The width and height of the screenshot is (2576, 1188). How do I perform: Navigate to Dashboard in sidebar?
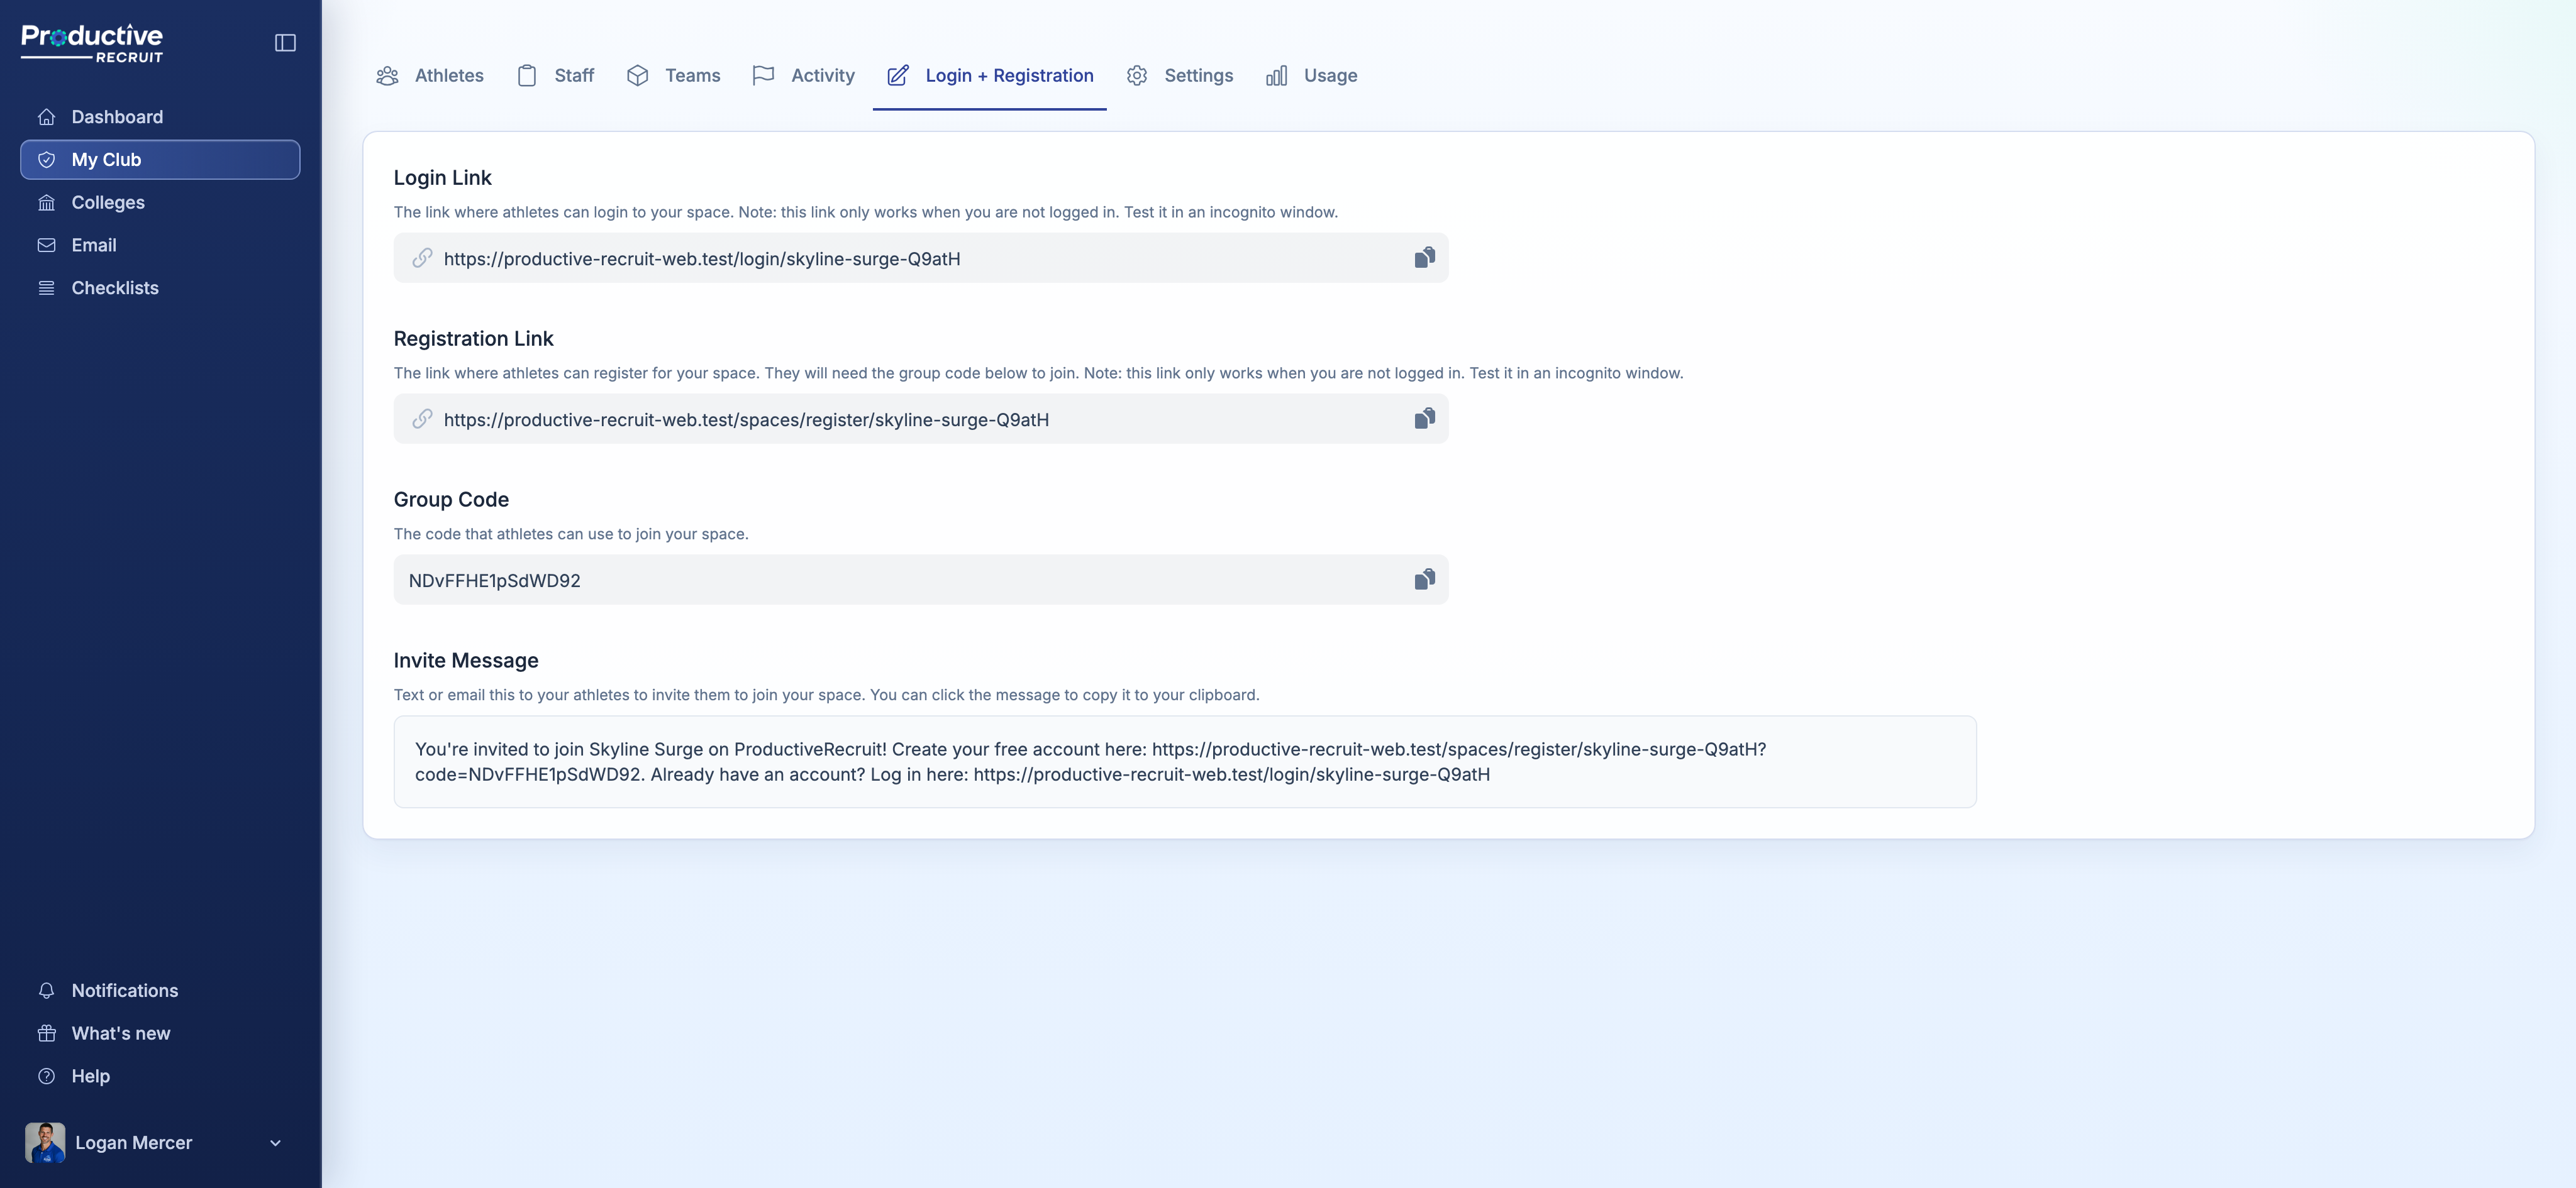click(160, 117)
